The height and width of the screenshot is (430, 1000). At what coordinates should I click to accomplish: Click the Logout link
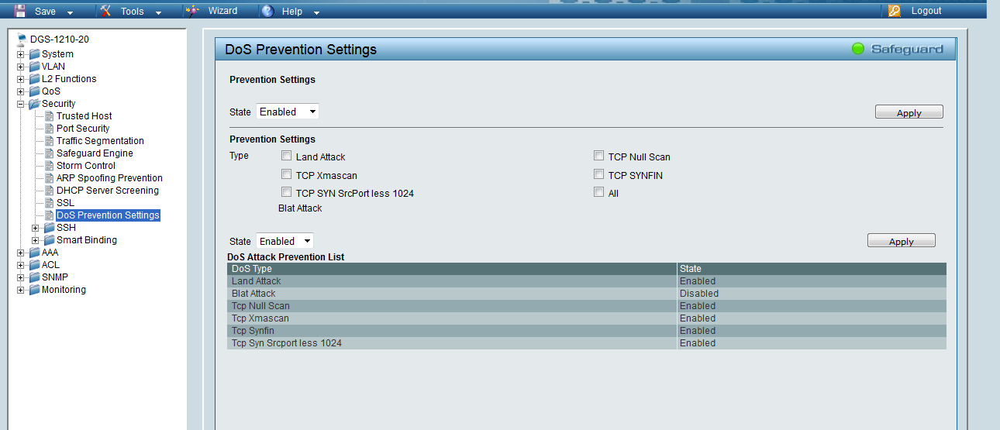[x=926, y=11]
